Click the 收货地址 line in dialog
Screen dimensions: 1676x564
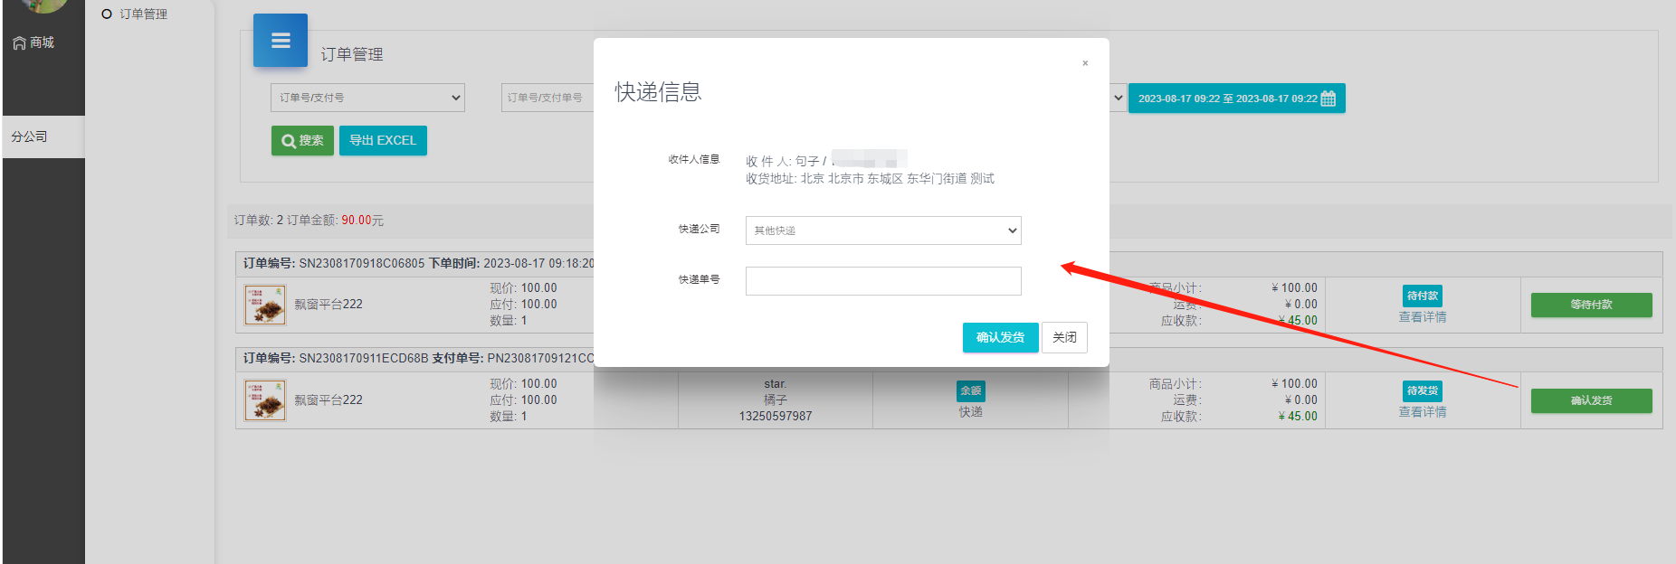pos(870,179)
